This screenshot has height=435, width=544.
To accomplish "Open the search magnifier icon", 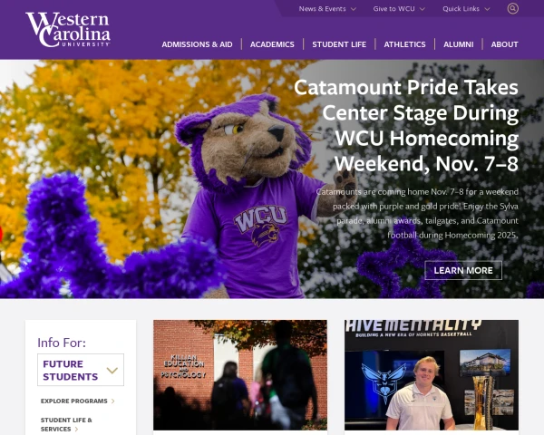I will click(x=513, y=8).
